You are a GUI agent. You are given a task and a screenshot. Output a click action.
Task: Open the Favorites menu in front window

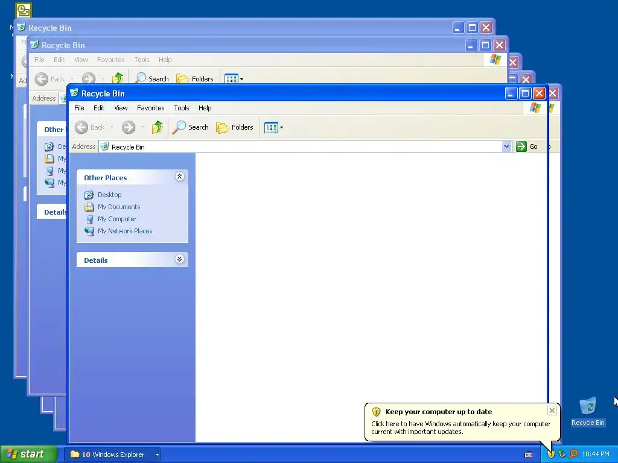click(150, 108)
